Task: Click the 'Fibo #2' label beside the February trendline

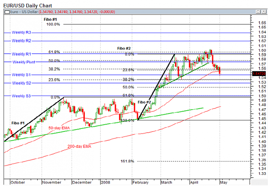Action: pos(145,102)
